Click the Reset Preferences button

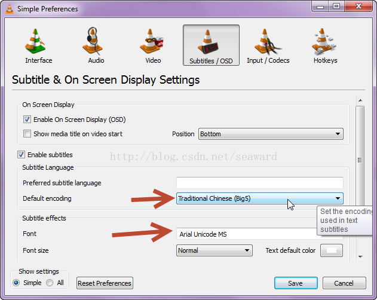105,283
